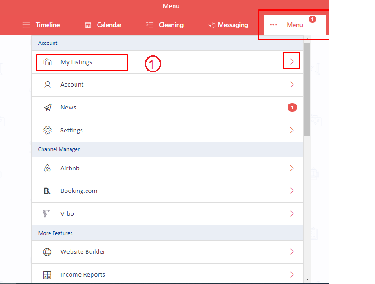
Task: Open the Timeline tab
Action: pos(41,25)
